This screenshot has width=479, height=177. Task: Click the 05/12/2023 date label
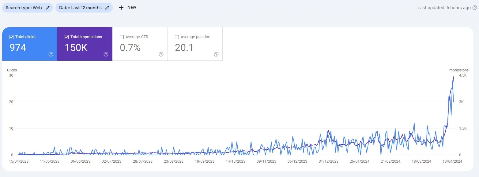297,161
